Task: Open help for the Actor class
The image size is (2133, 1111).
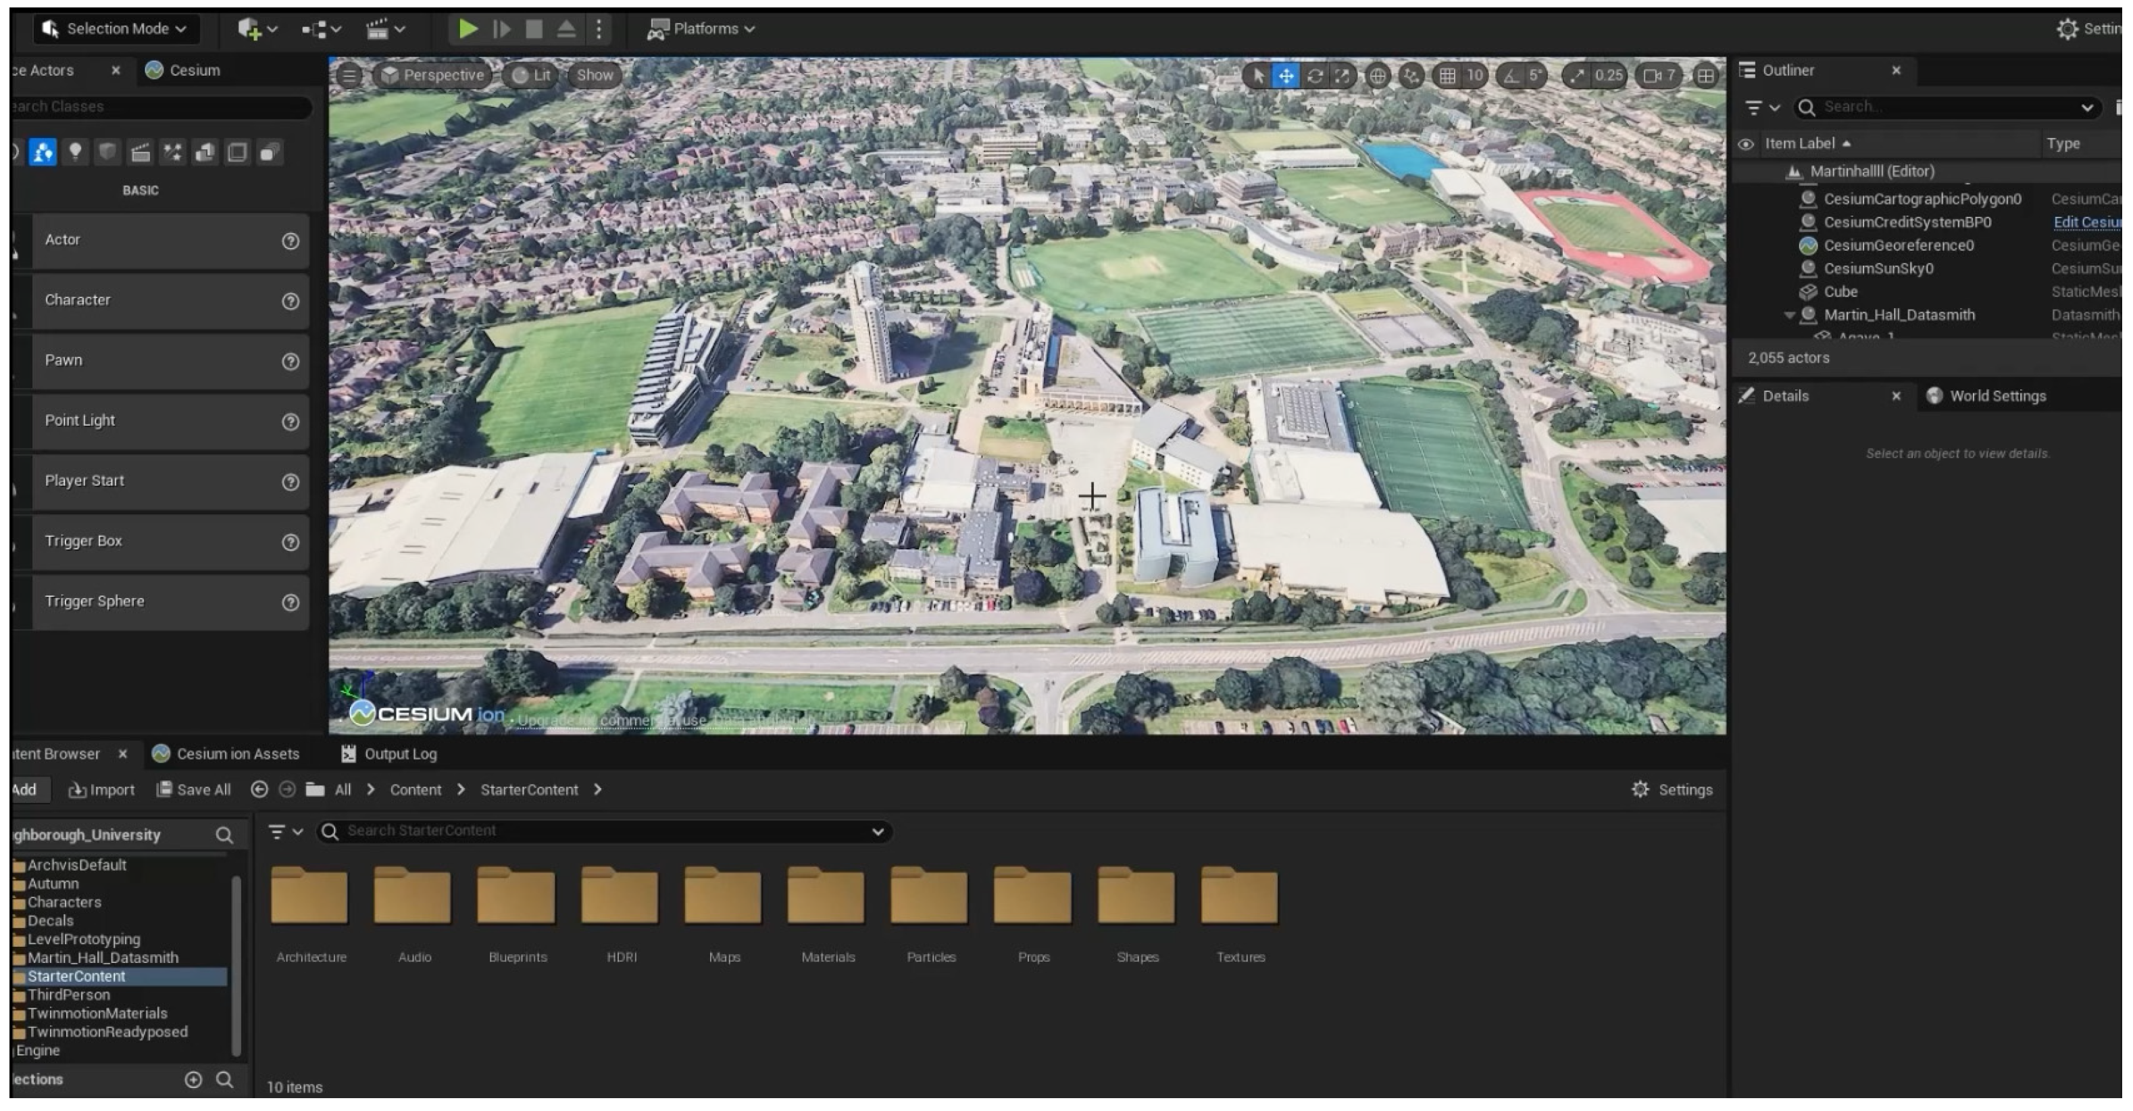Action: 290,241
